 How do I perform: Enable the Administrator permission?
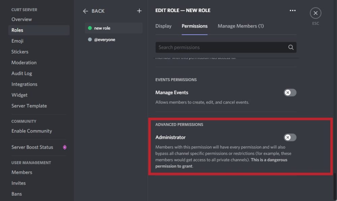[x=289, y=137]
